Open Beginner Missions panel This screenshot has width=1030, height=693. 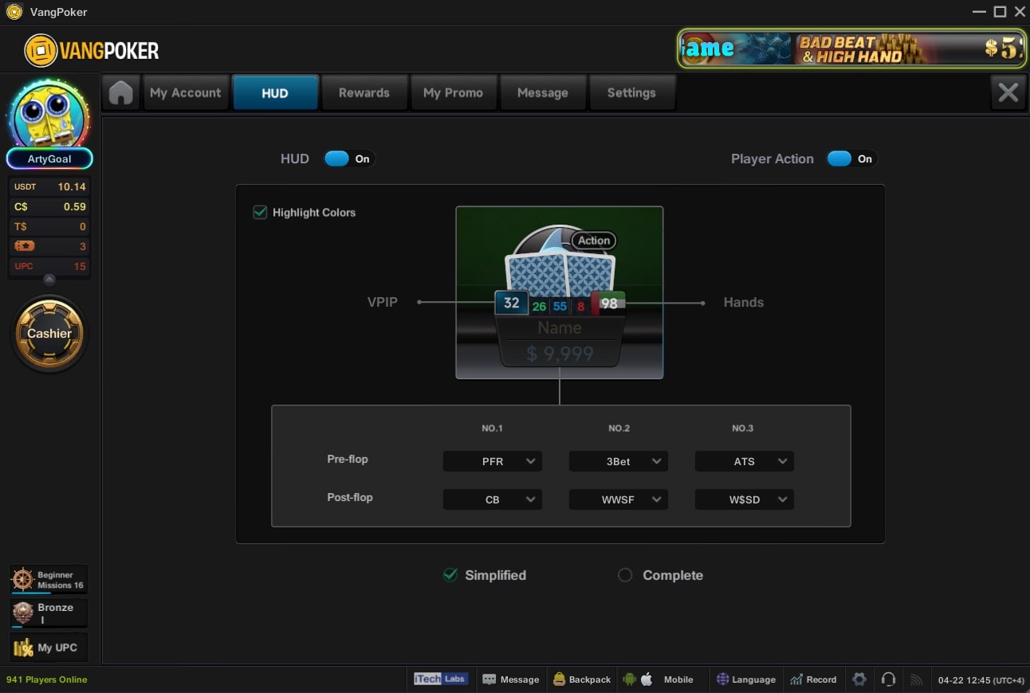coord(49,578)
